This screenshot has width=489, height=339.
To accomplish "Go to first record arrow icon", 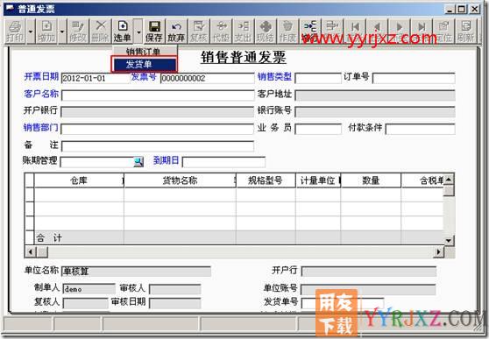I will [x=355, y=28].
